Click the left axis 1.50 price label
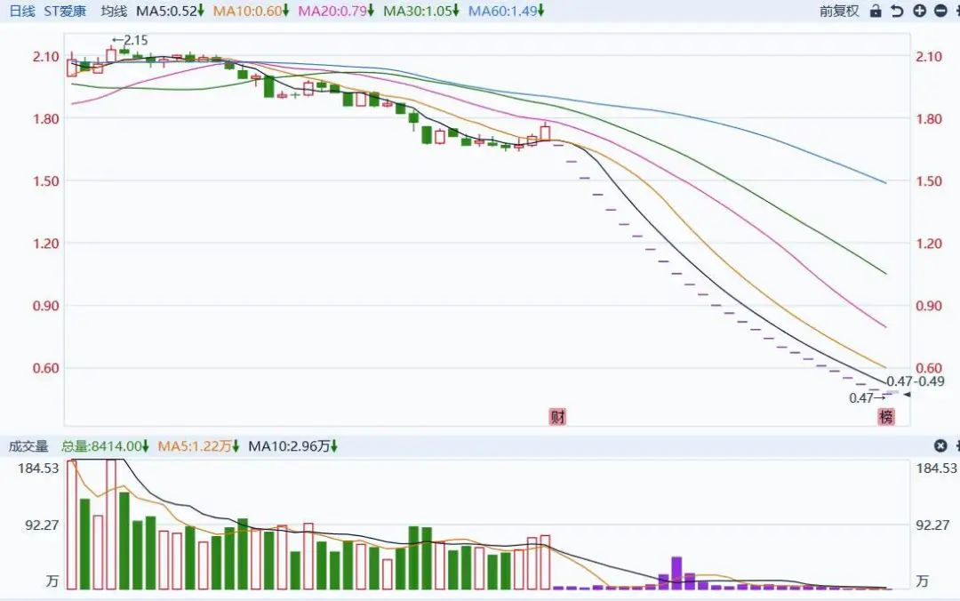This screenshot has width=960, height=601. click(x=46, y=181)
